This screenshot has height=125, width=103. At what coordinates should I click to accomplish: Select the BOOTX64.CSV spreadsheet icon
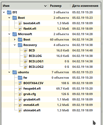[x=20, y=83]
